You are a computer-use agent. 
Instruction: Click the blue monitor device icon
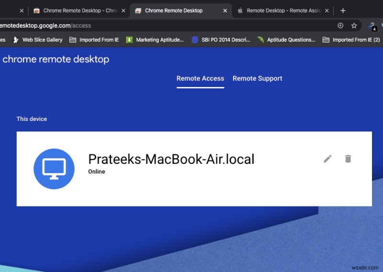pyautogui.click(x=54, y=169)
